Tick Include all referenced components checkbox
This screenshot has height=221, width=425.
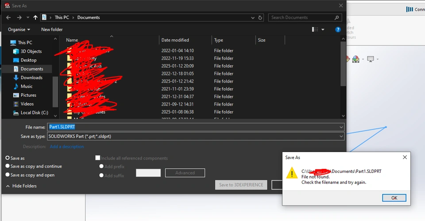(x=98, y=158)
